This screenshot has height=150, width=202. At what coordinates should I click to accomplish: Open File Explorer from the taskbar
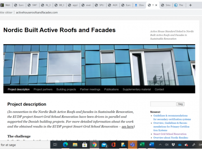pyautogui.click(x=75, y=145)
